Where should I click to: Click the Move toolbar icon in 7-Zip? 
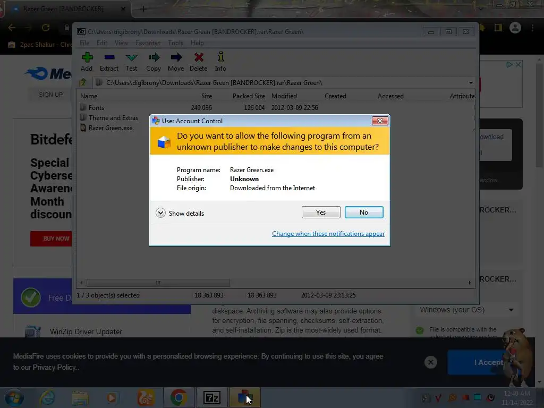(x=176, y=57)
